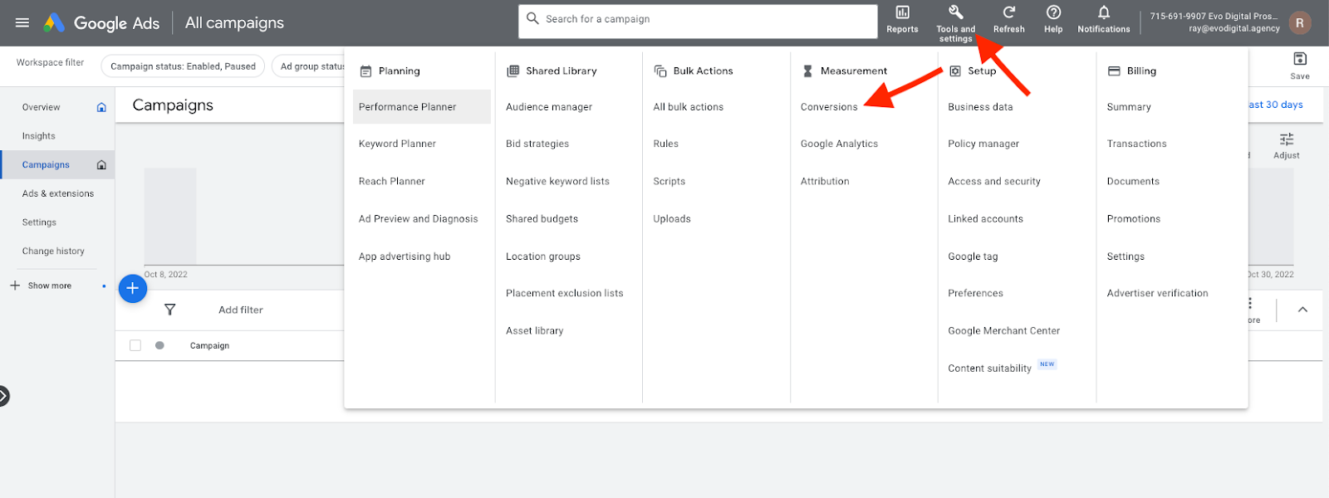Image resolution: width=1329 pixels, height=498 pixels.
Task: Click the home icon next to Campaigns
Action: click(101, 164)
